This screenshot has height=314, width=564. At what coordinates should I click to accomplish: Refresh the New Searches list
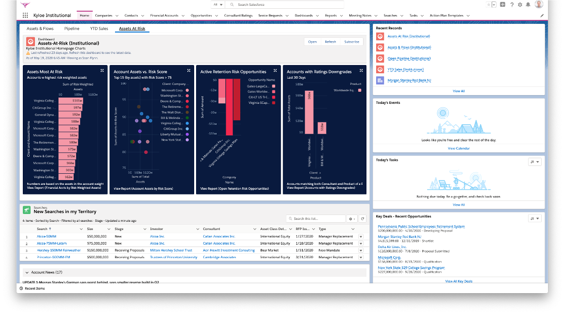[362, 218]
